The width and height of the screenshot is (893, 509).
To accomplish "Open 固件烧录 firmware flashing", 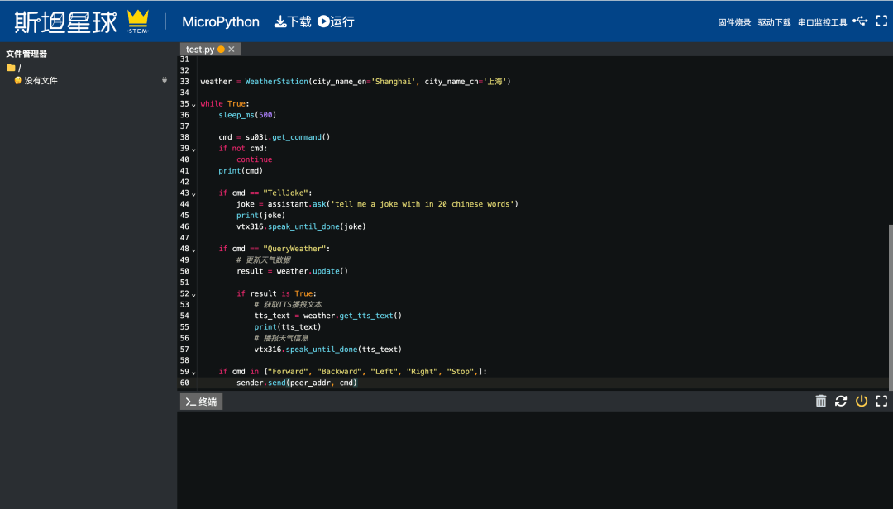I will point(734,23).
